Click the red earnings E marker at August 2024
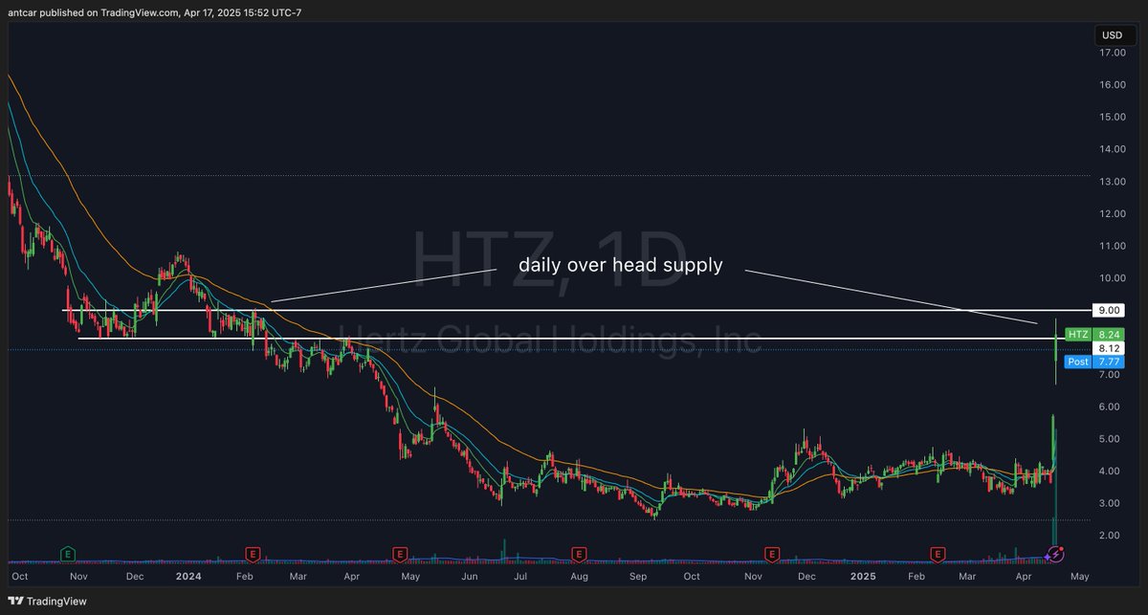The image size is (1148, 615). [578, 553]
